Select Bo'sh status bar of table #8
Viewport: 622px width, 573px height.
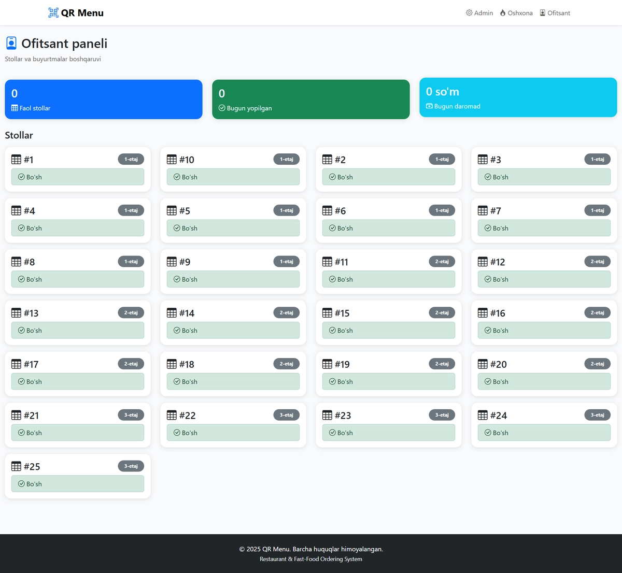pyautogui.click(x=78, y=279)
